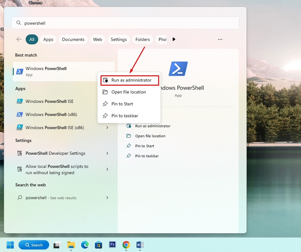This screenshot has width=301, height=252.
Task: Switch to the Web filter tab
Action: tap(98, 39)
